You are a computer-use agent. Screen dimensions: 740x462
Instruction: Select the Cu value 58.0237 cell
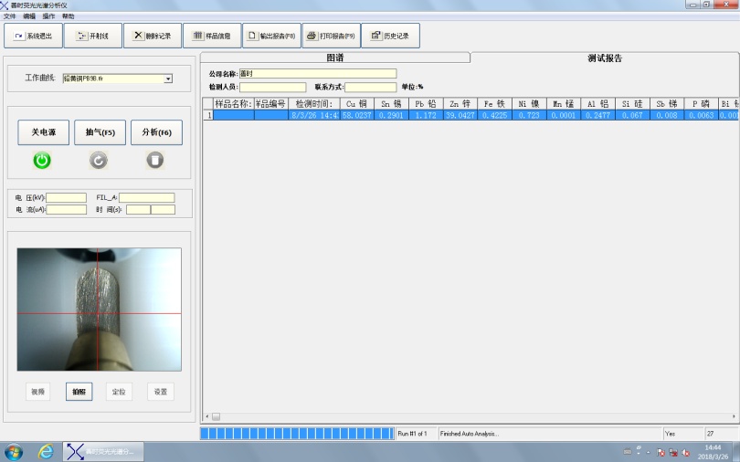click(357, 115)
